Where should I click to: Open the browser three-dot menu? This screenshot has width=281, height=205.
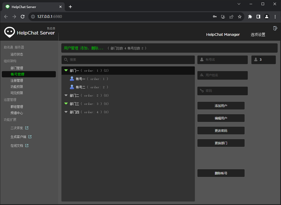[x=275, y=17]
